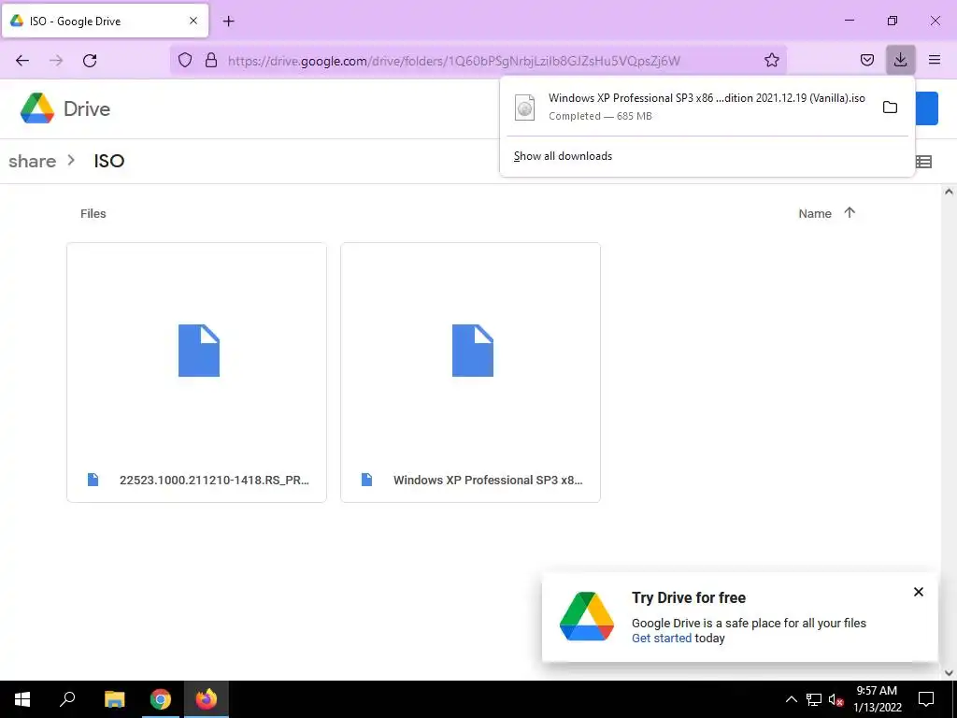
Task: Open a new browser tab
Action: (x=228, y=22)
